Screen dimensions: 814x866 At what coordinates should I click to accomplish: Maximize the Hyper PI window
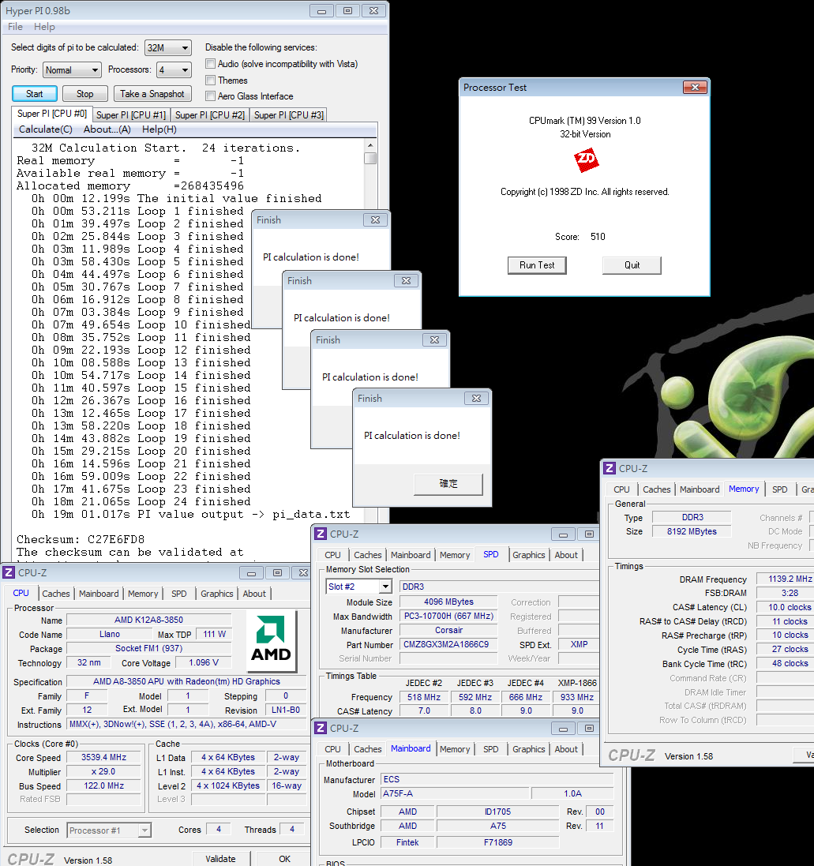[347, 10]
